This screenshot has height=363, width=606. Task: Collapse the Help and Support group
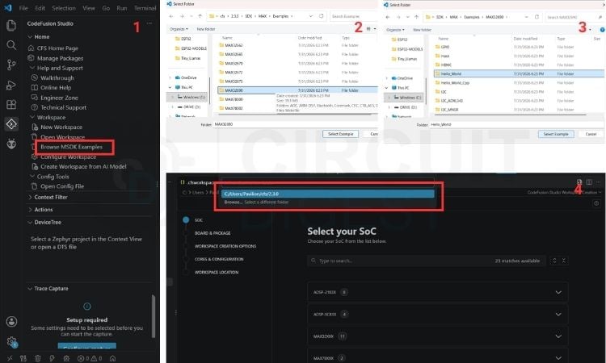pyautogui.click(x=32, y=68)
